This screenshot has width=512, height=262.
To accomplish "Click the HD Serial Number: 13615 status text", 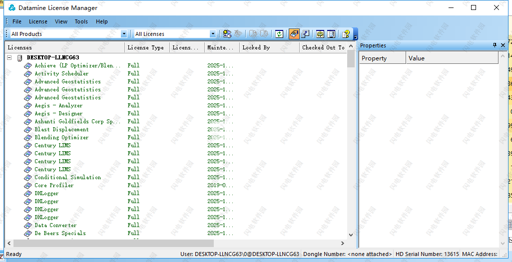I will [427, 254].
